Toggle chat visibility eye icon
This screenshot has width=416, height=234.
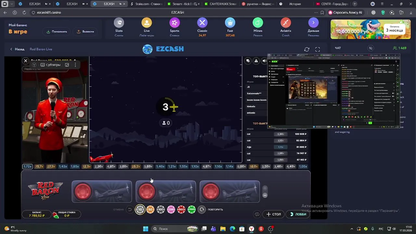370,48
